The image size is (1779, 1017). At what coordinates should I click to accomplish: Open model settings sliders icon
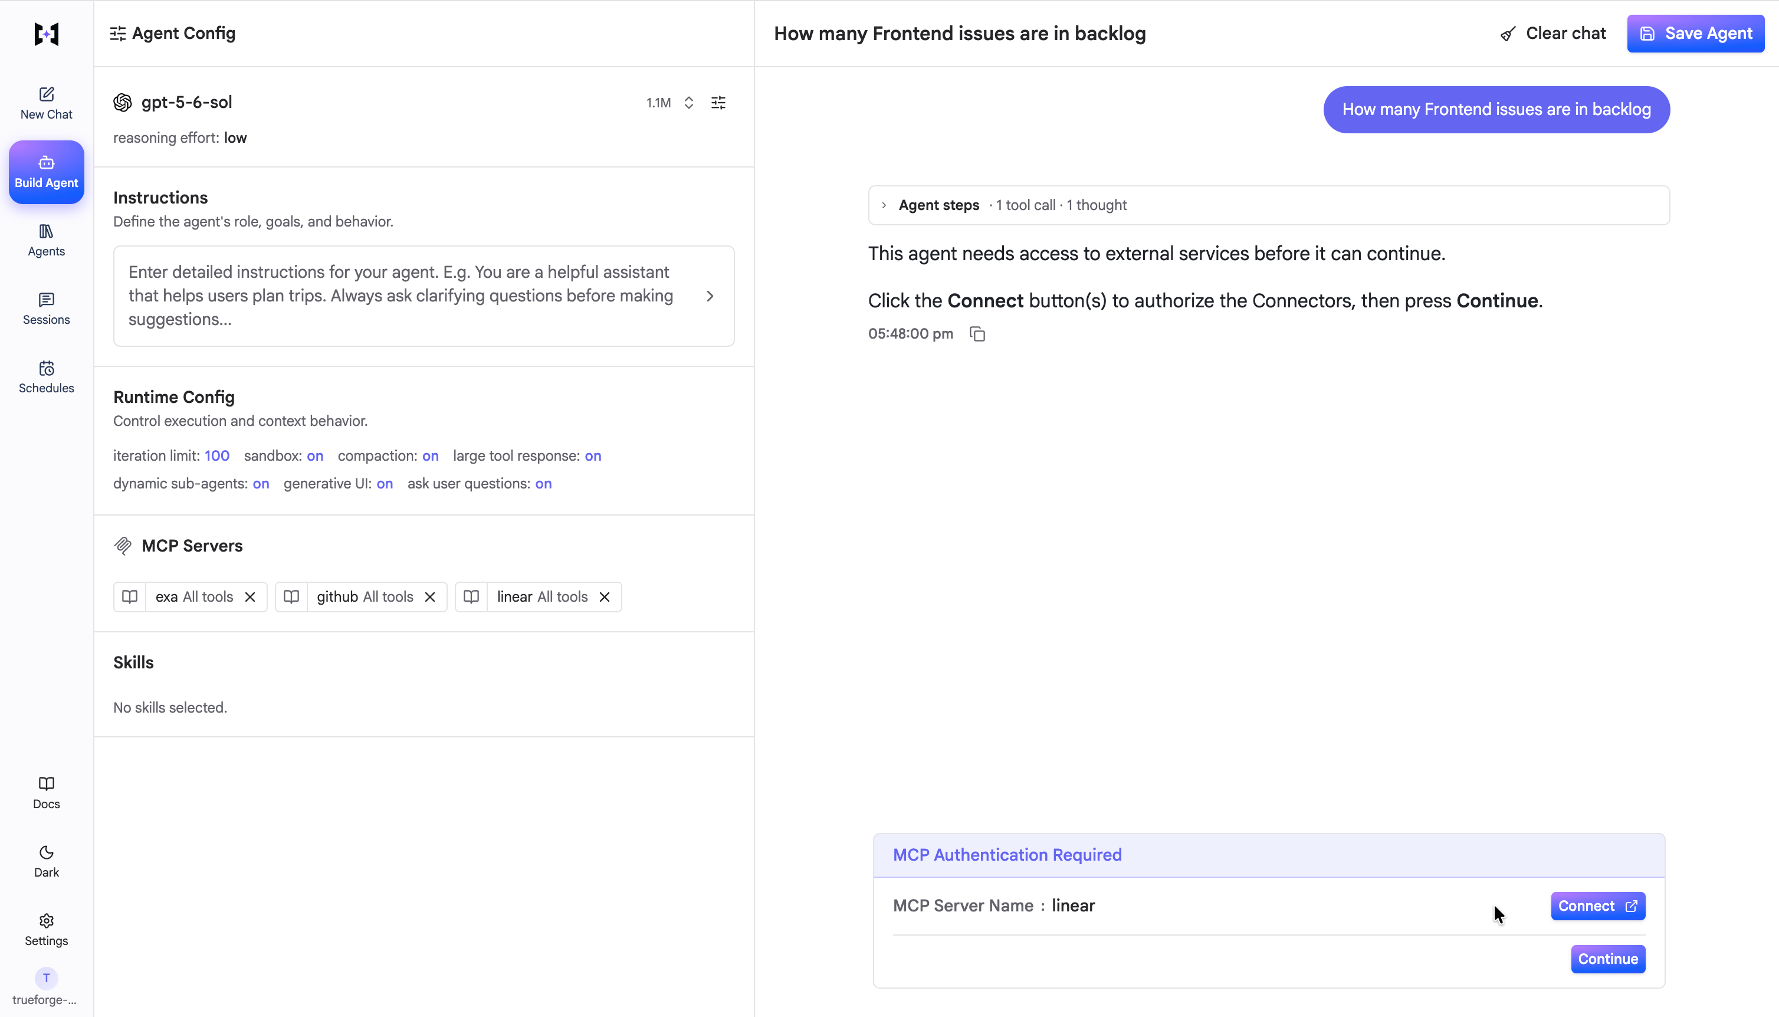point(718,103)
